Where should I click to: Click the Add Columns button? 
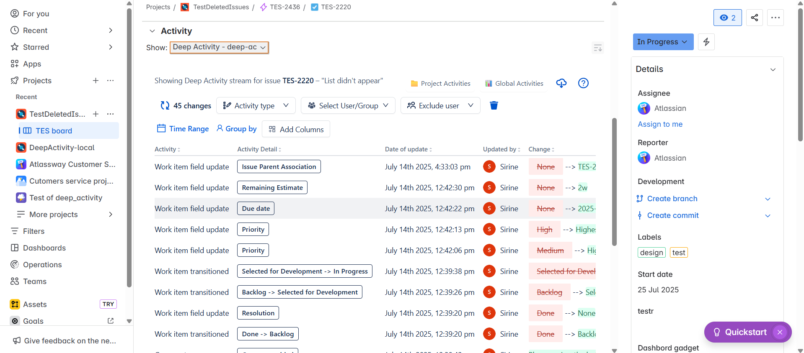pyautogui.click(x=296, y=129)
